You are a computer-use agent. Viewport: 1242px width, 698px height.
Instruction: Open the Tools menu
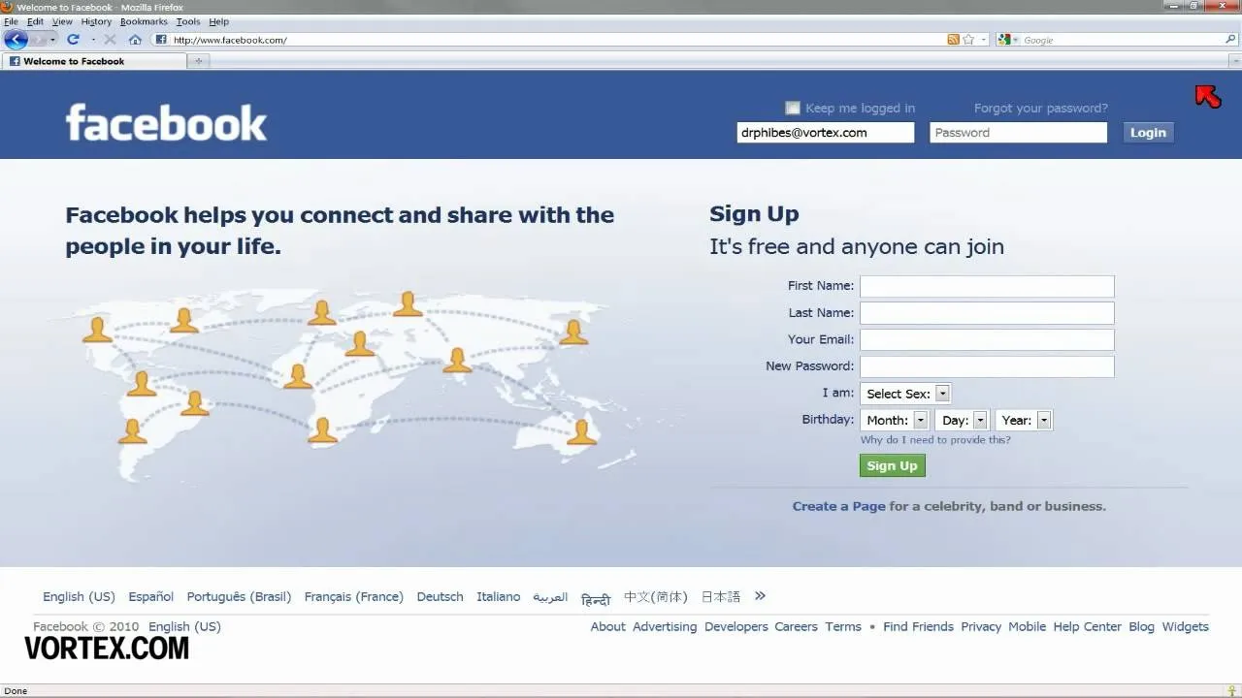pyautogui.click(x=188, y=21)
